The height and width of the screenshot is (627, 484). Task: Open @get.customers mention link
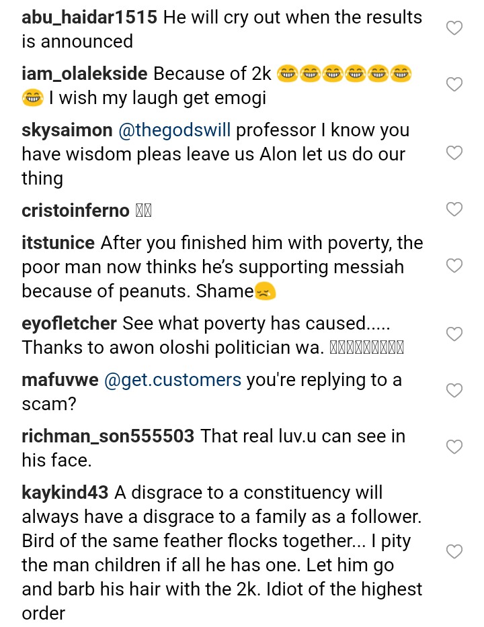tap(172, 380)
